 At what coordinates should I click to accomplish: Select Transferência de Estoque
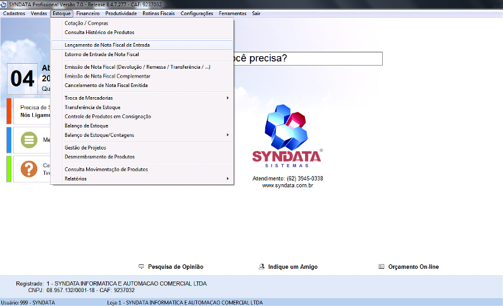pyautogui.click(x=142, y=107)
